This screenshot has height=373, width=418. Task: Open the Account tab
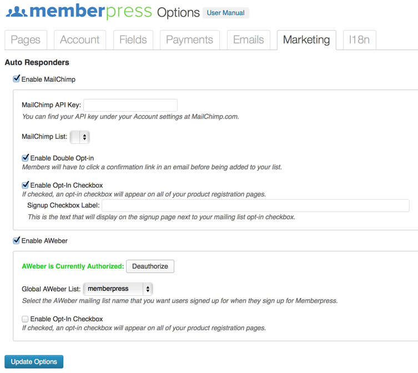coord(80,40)
